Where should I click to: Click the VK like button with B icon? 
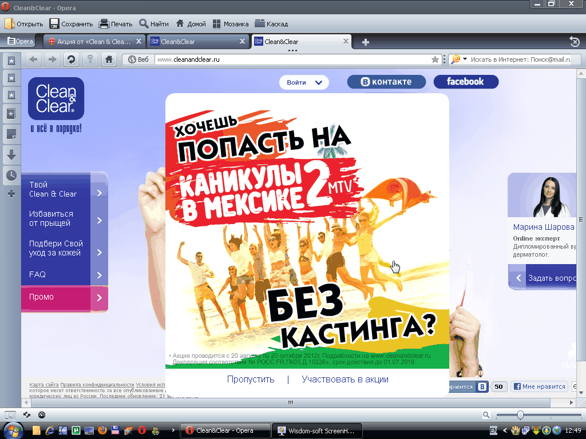[x=469, y=387]
